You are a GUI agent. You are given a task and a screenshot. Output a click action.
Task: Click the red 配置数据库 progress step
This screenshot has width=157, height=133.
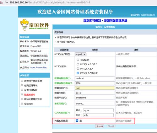pyautogui.click(x=30, y=95)
